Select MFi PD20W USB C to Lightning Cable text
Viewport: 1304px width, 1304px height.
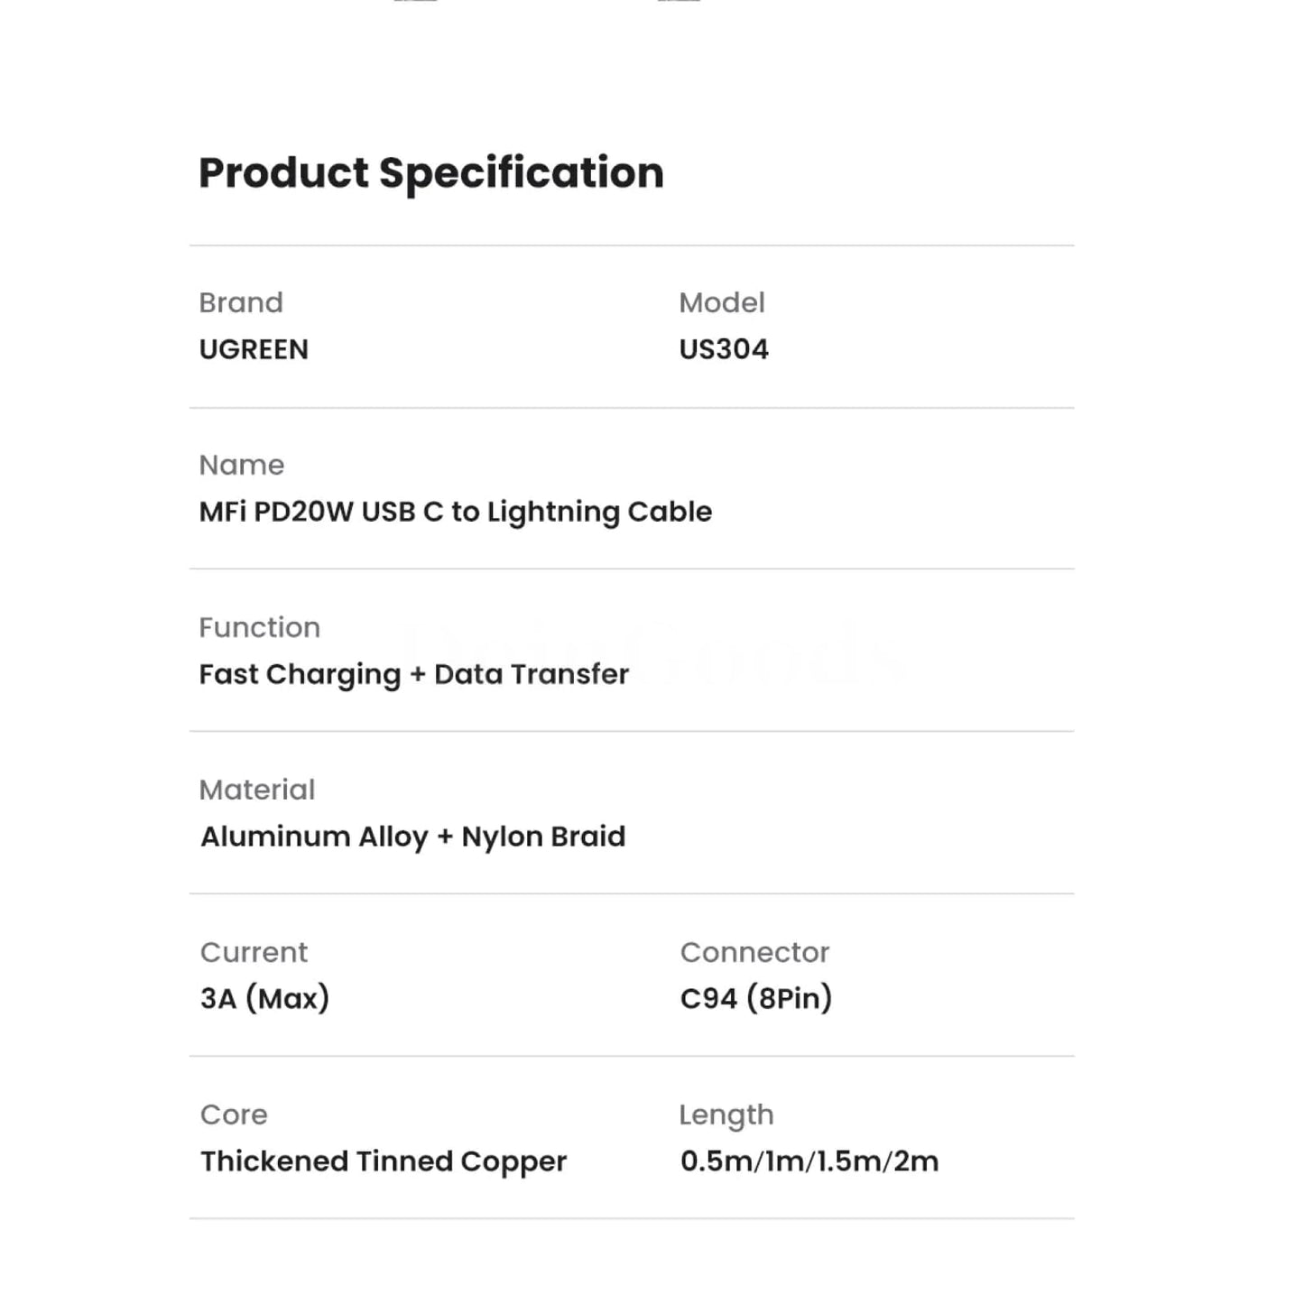455,512
